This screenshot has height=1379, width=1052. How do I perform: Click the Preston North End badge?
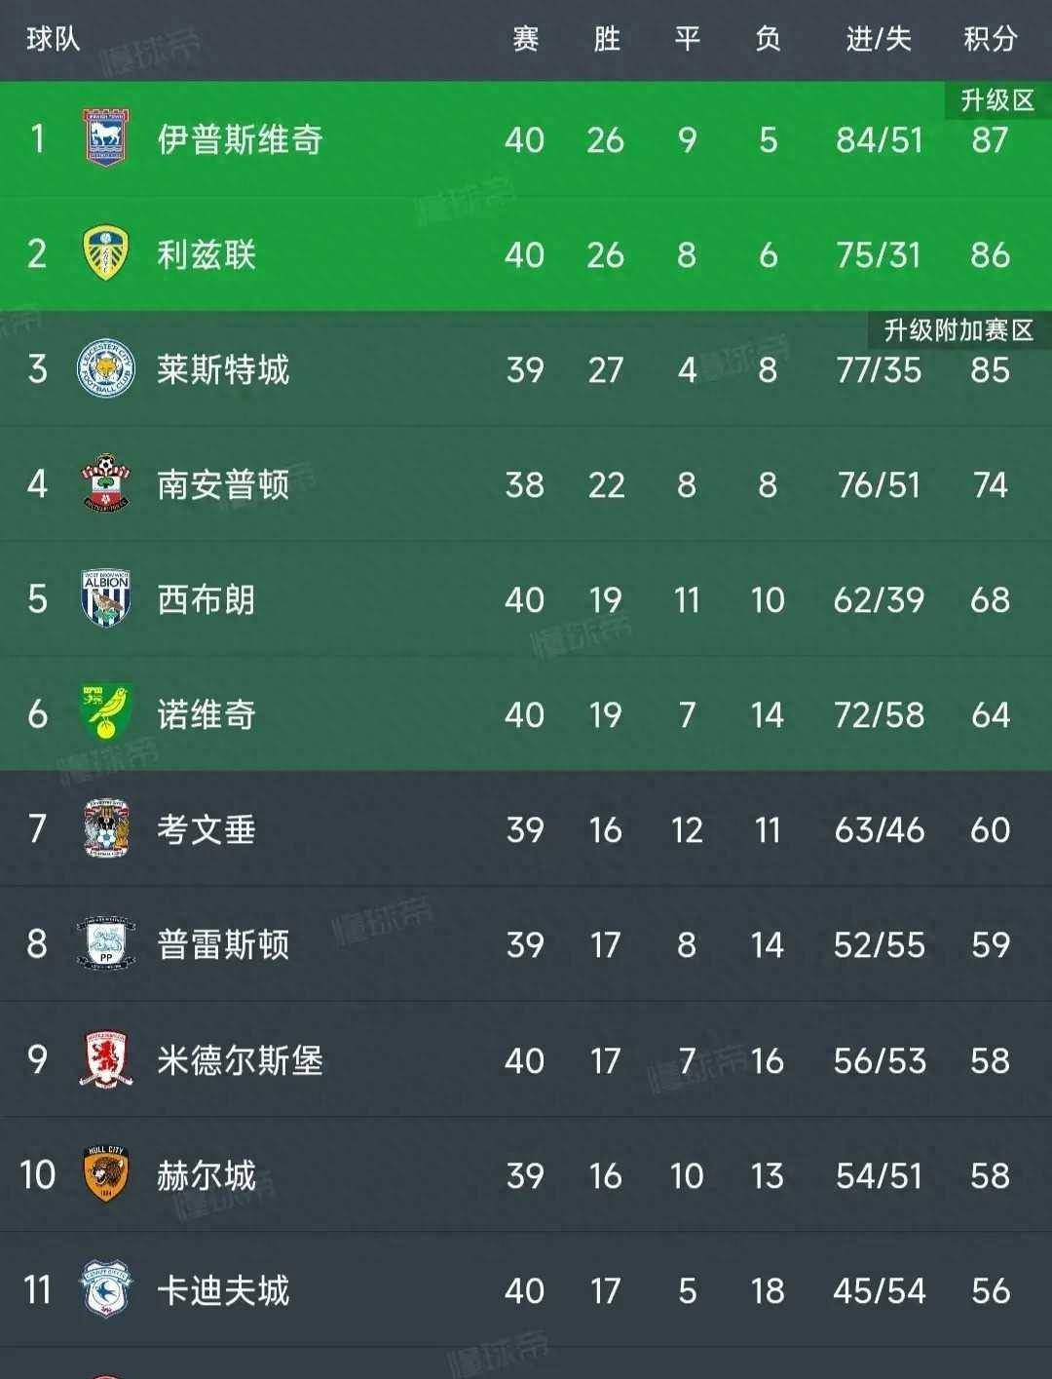[x=106, y=943]
